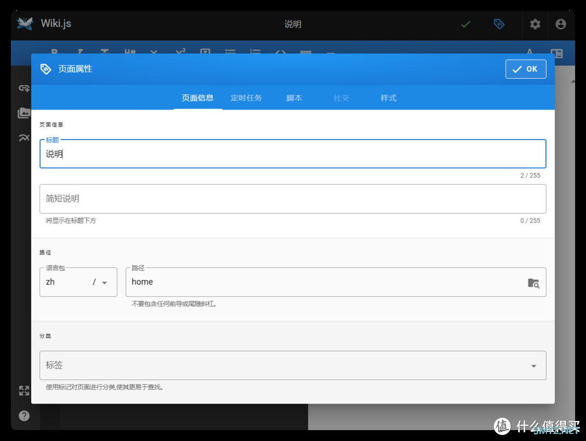Click the tag icon beside 页面属性 title
The width and height of the screenshot is (586, 441).
coord(46,69)
